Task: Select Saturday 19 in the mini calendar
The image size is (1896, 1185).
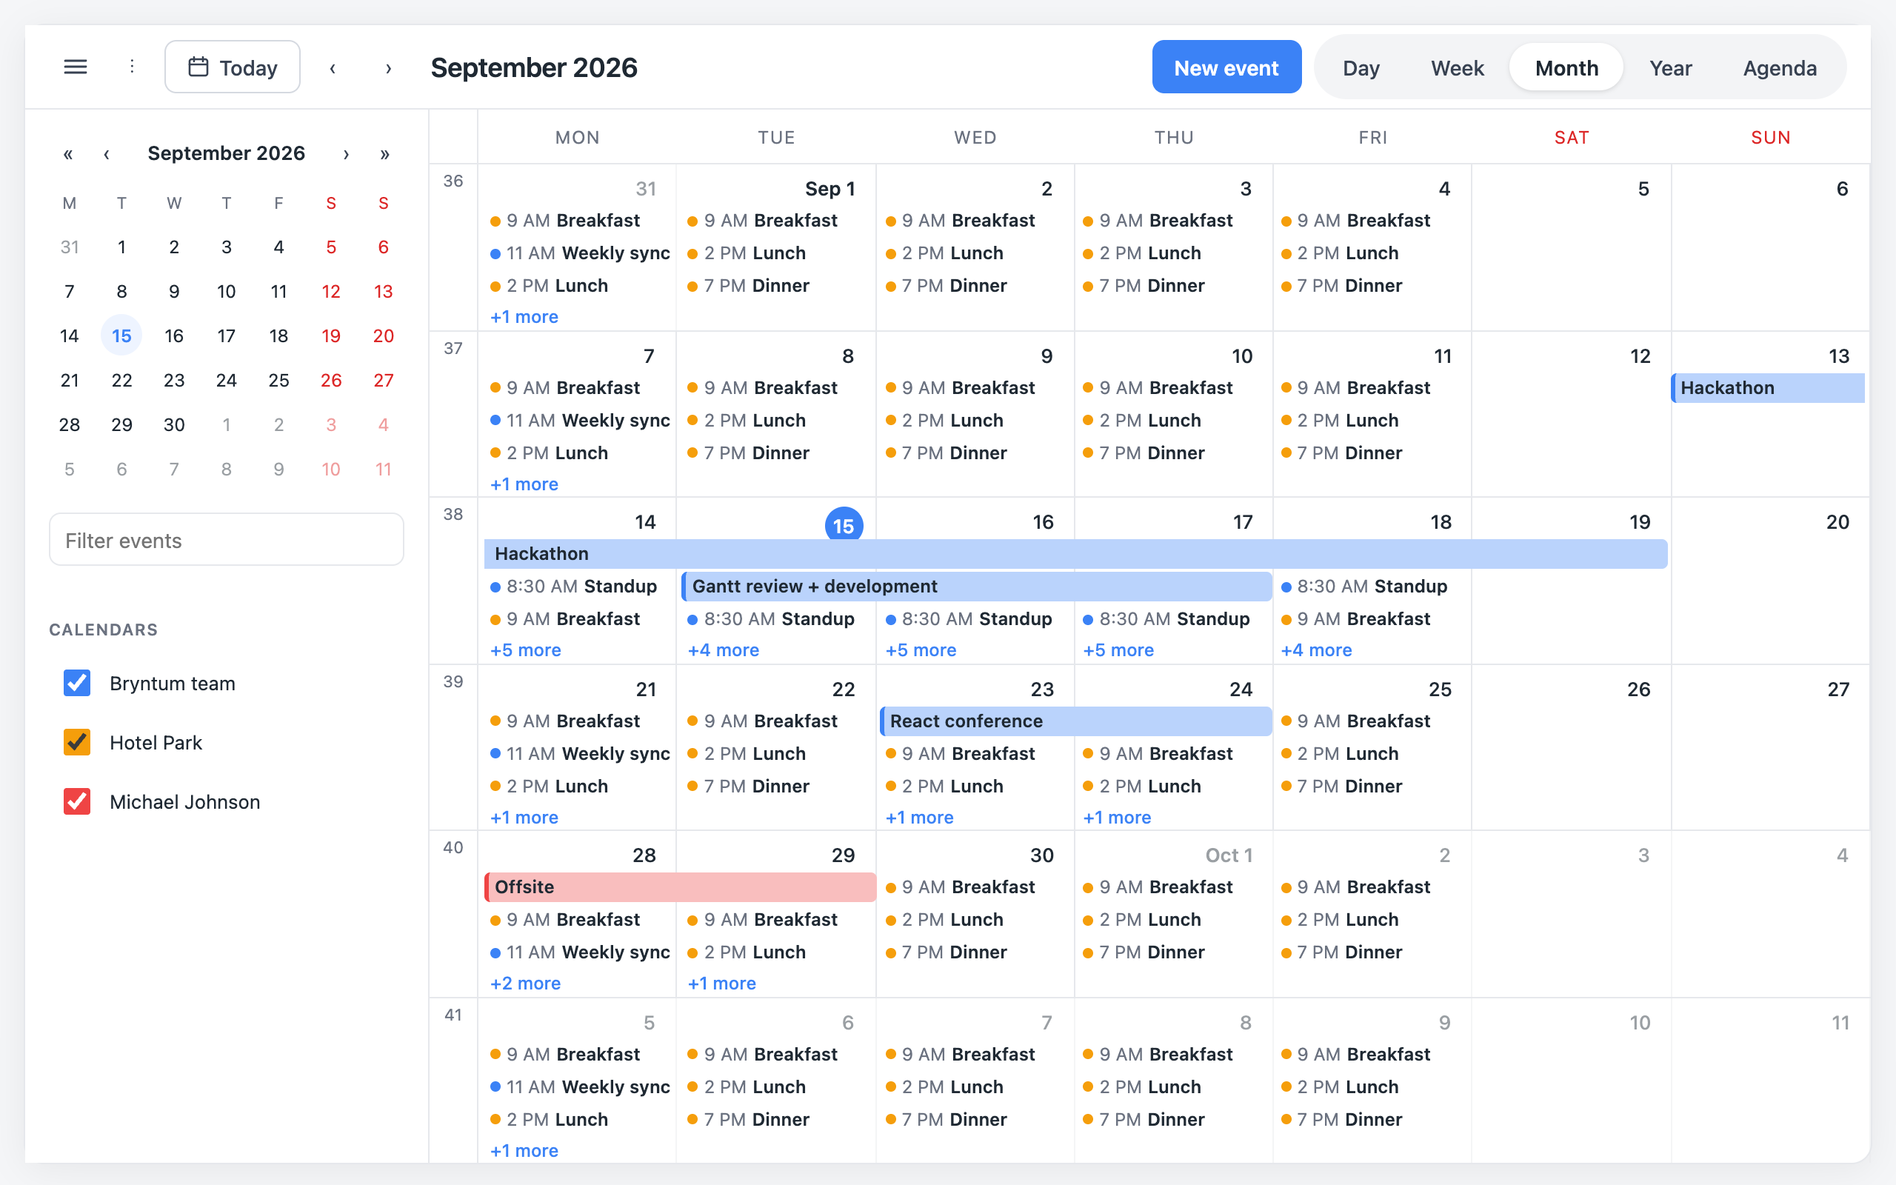Action: coord(330,336)
